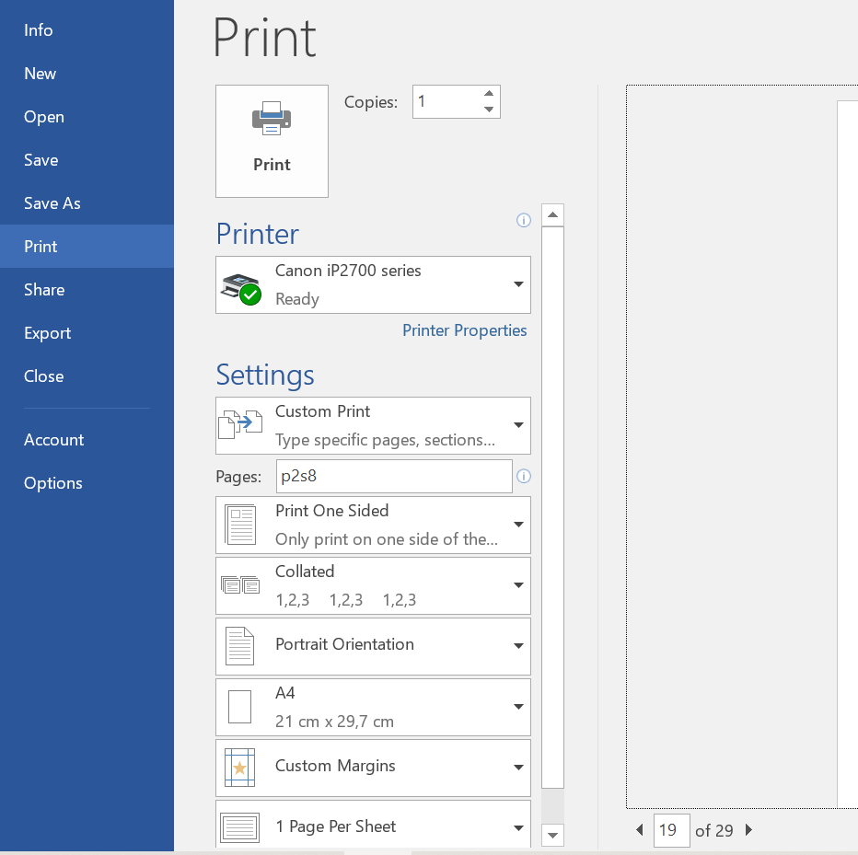Screen dimensions: 858x855
Task: Click the Canon printer icon with green checkmark
Action: pyautogui.click(x=241, y=288)
